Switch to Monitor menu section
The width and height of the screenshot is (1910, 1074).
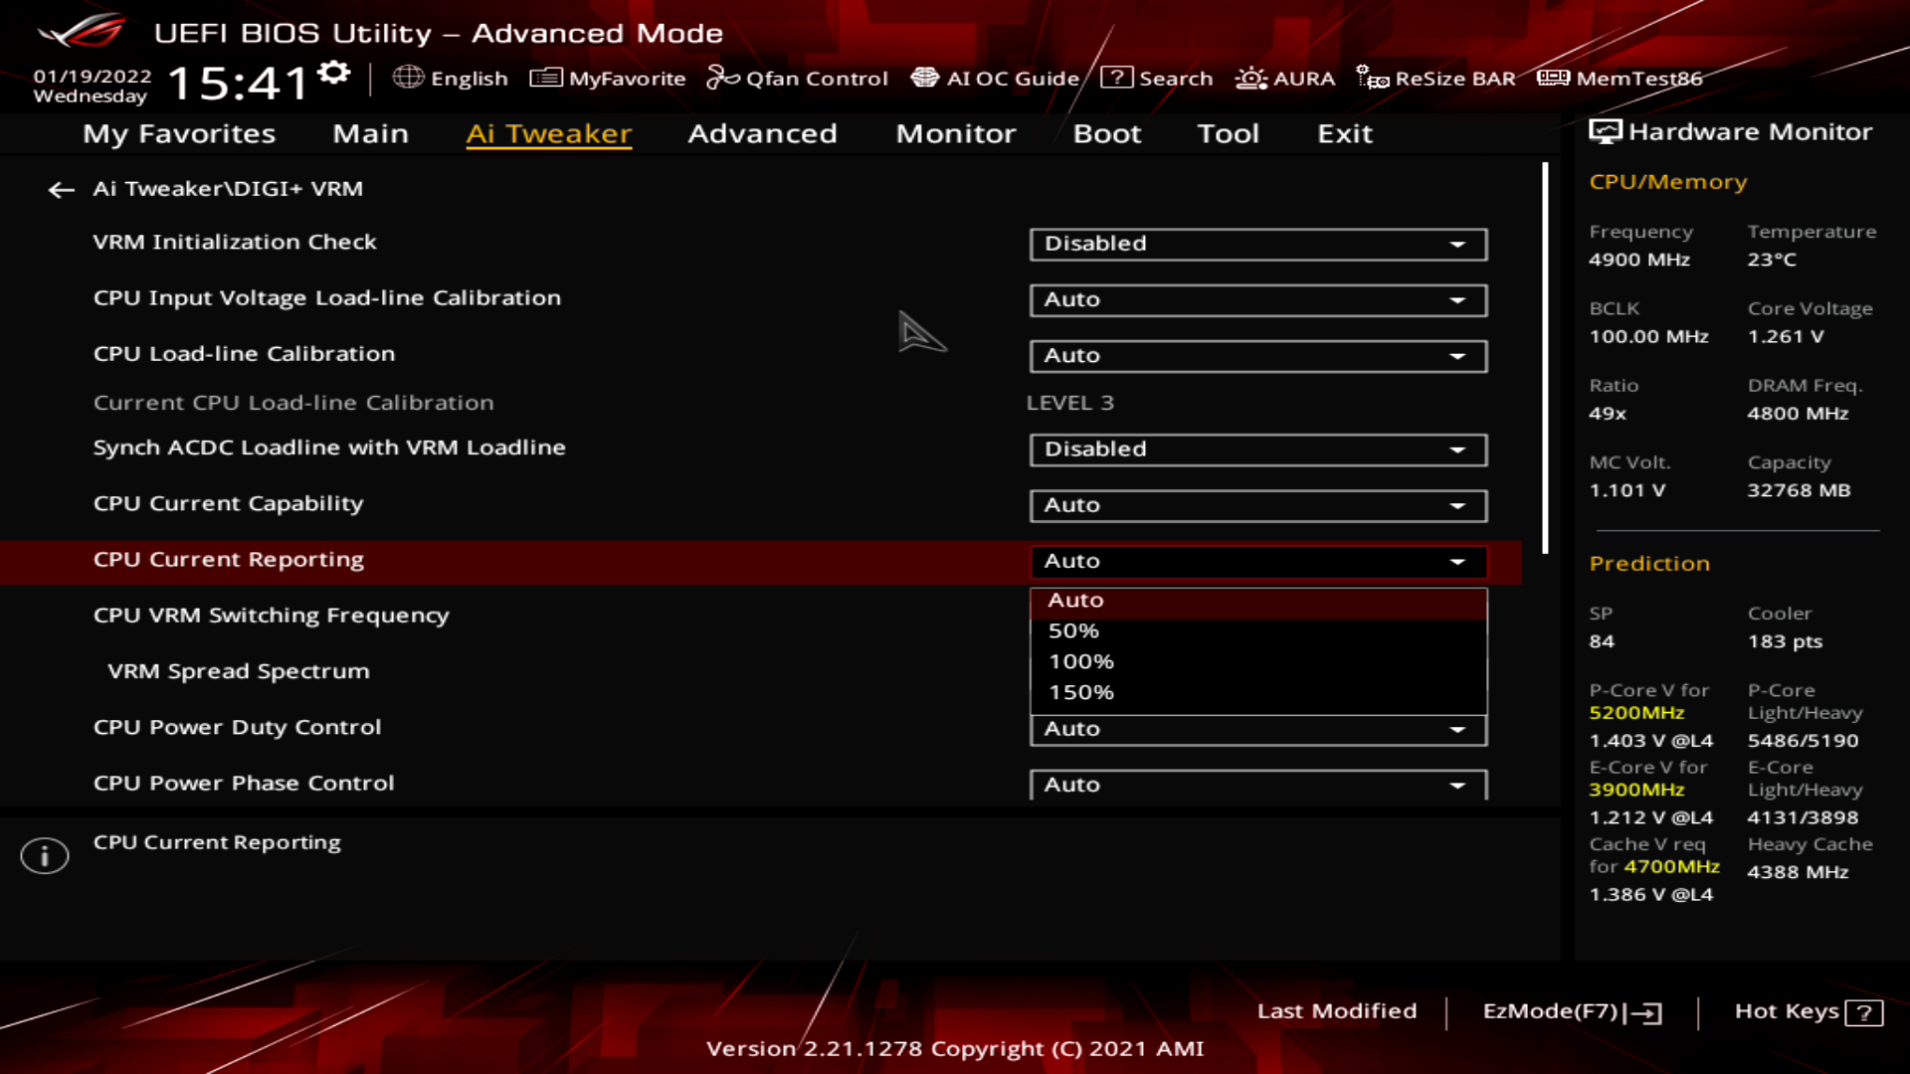[x=955, y=132]
